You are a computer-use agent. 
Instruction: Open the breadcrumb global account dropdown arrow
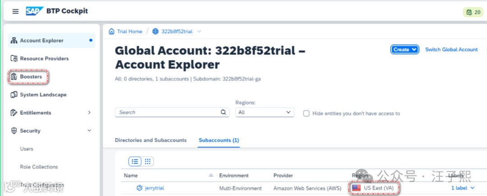pos(199,32)
